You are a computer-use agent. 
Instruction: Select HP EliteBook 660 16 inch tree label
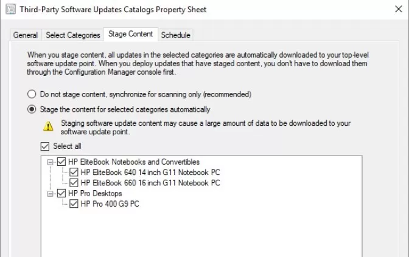click(150, 183)
